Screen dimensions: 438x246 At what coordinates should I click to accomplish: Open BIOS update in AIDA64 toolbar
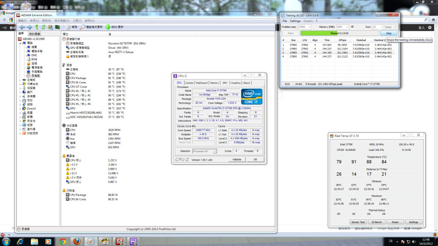(x=114, y=27)
